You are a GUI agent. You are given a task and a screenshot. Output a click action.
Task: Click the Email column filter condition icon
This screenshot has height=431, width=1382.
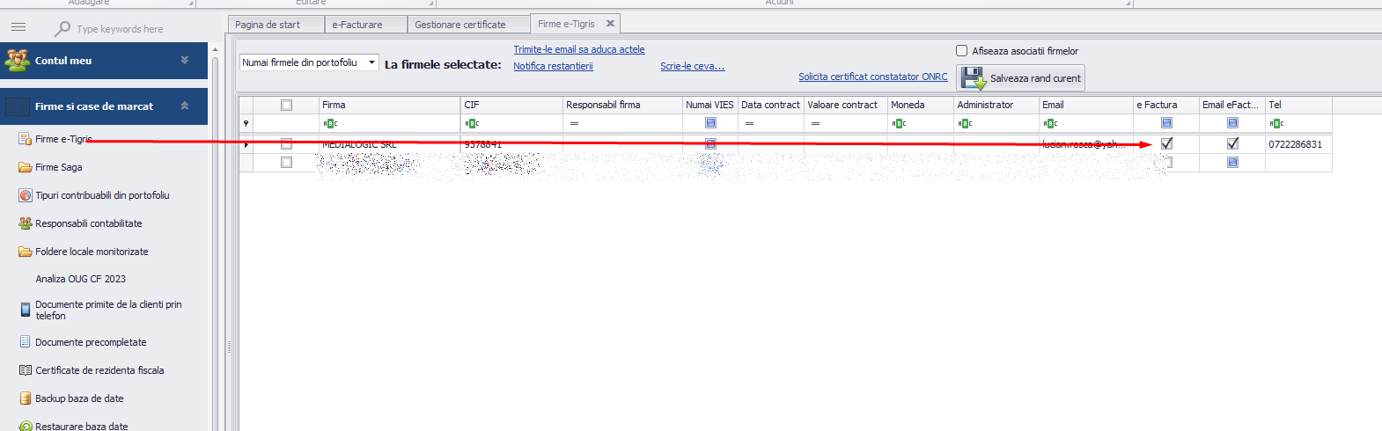coord(1050,124)
